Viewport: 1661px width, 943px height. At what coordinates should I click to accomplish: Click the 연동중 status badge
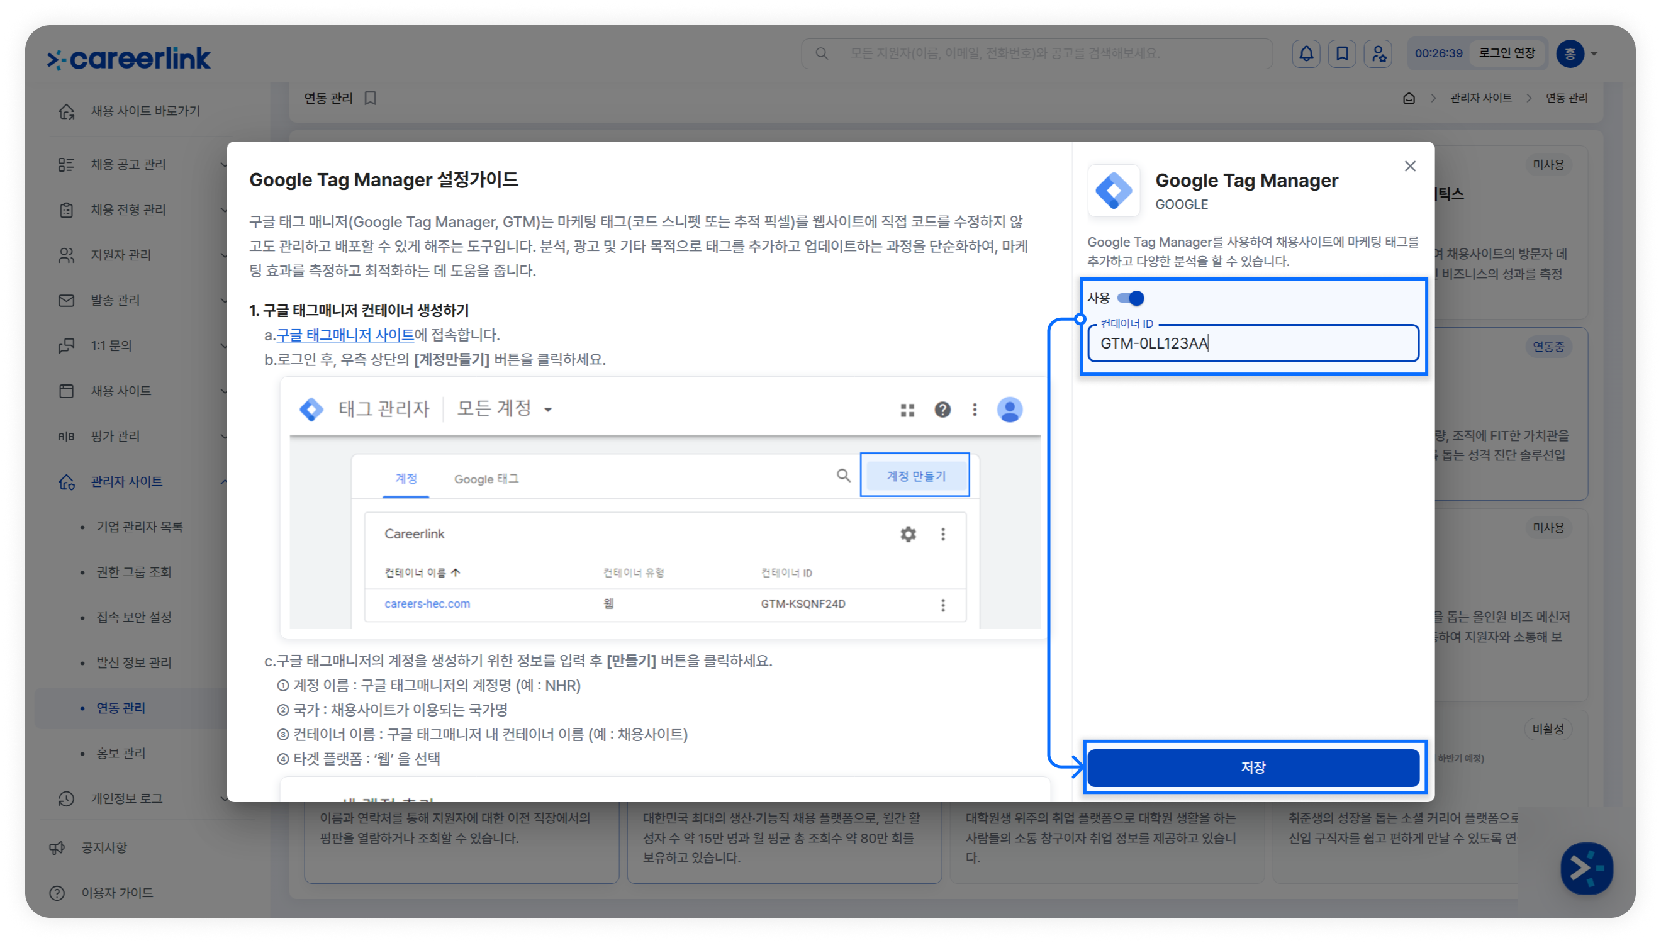pos(1548,347)
